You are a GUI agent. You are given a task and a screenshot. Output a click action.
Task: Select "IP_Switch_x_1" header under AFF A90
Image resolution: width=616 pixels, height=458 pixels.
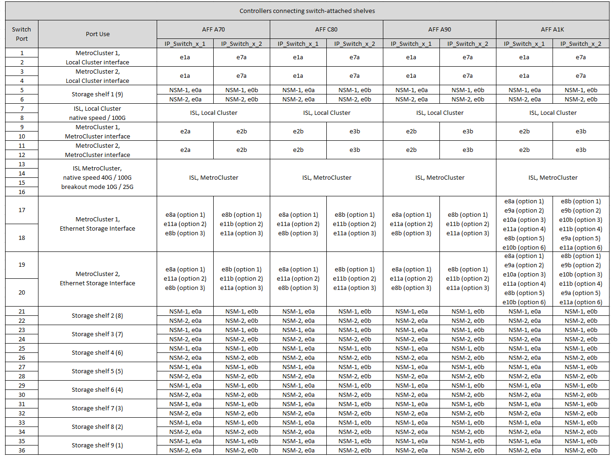411,44
